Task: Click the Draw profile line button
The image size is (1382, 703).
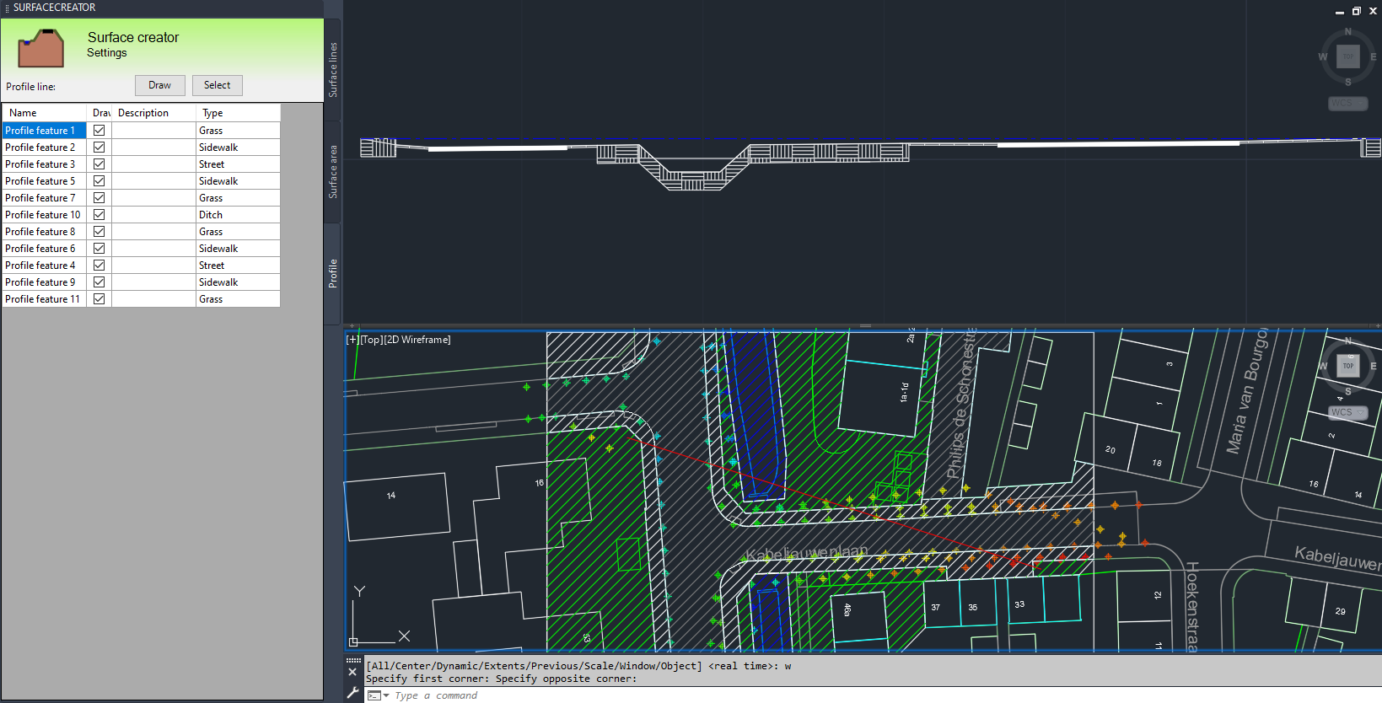Action: (x=160, y=85)
